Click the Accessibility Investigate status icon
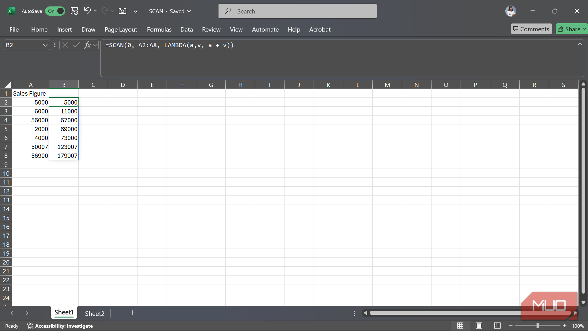This screenshot has height=331, width=588. (x=30, y=326)
